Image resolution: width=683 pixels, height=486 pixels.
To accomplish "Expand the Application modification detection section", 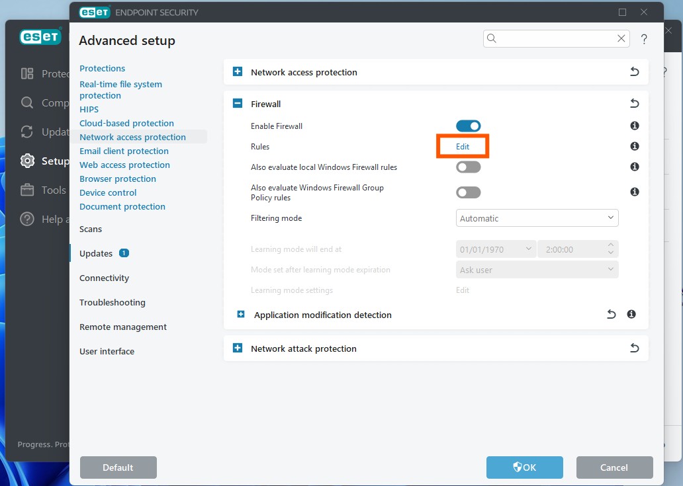I will coord(241,315).
